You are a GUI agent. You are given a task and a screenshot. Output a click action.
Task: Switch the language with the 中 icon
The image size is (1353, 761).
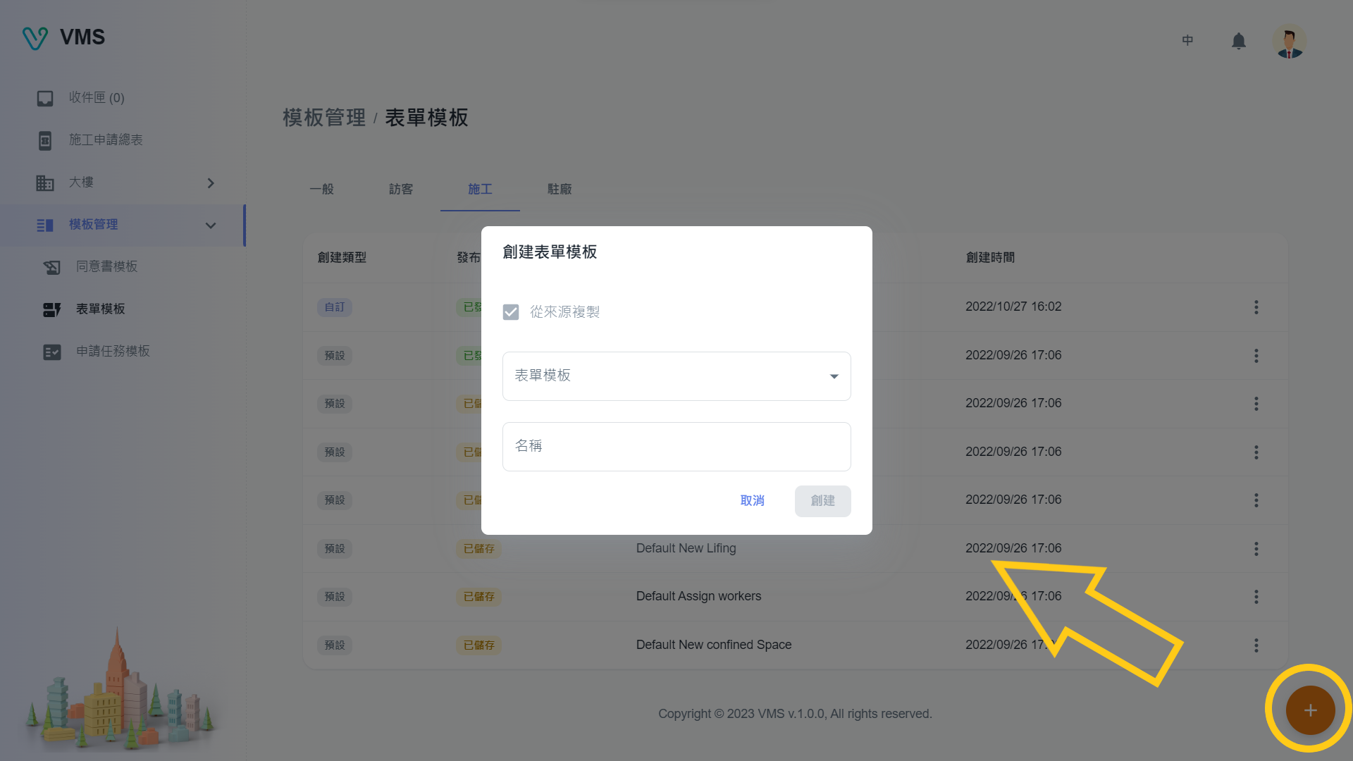pos(1187,41)
